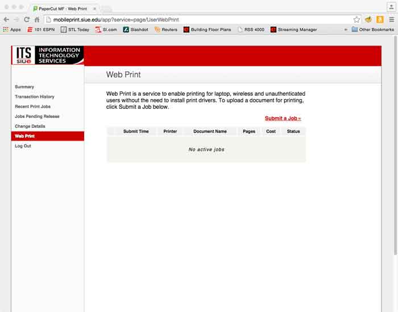Screen dimensions: 398x312
Task: Reload the page with refresh icon
Action: [26, 19]
